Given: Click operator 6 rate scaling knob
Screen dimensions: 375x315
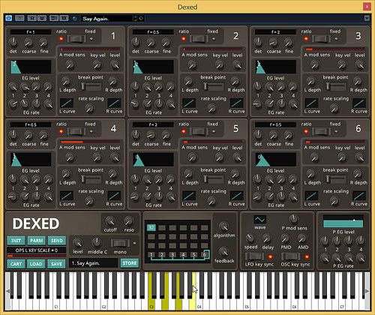Looking at the screenshot, I should click(334, 200).
